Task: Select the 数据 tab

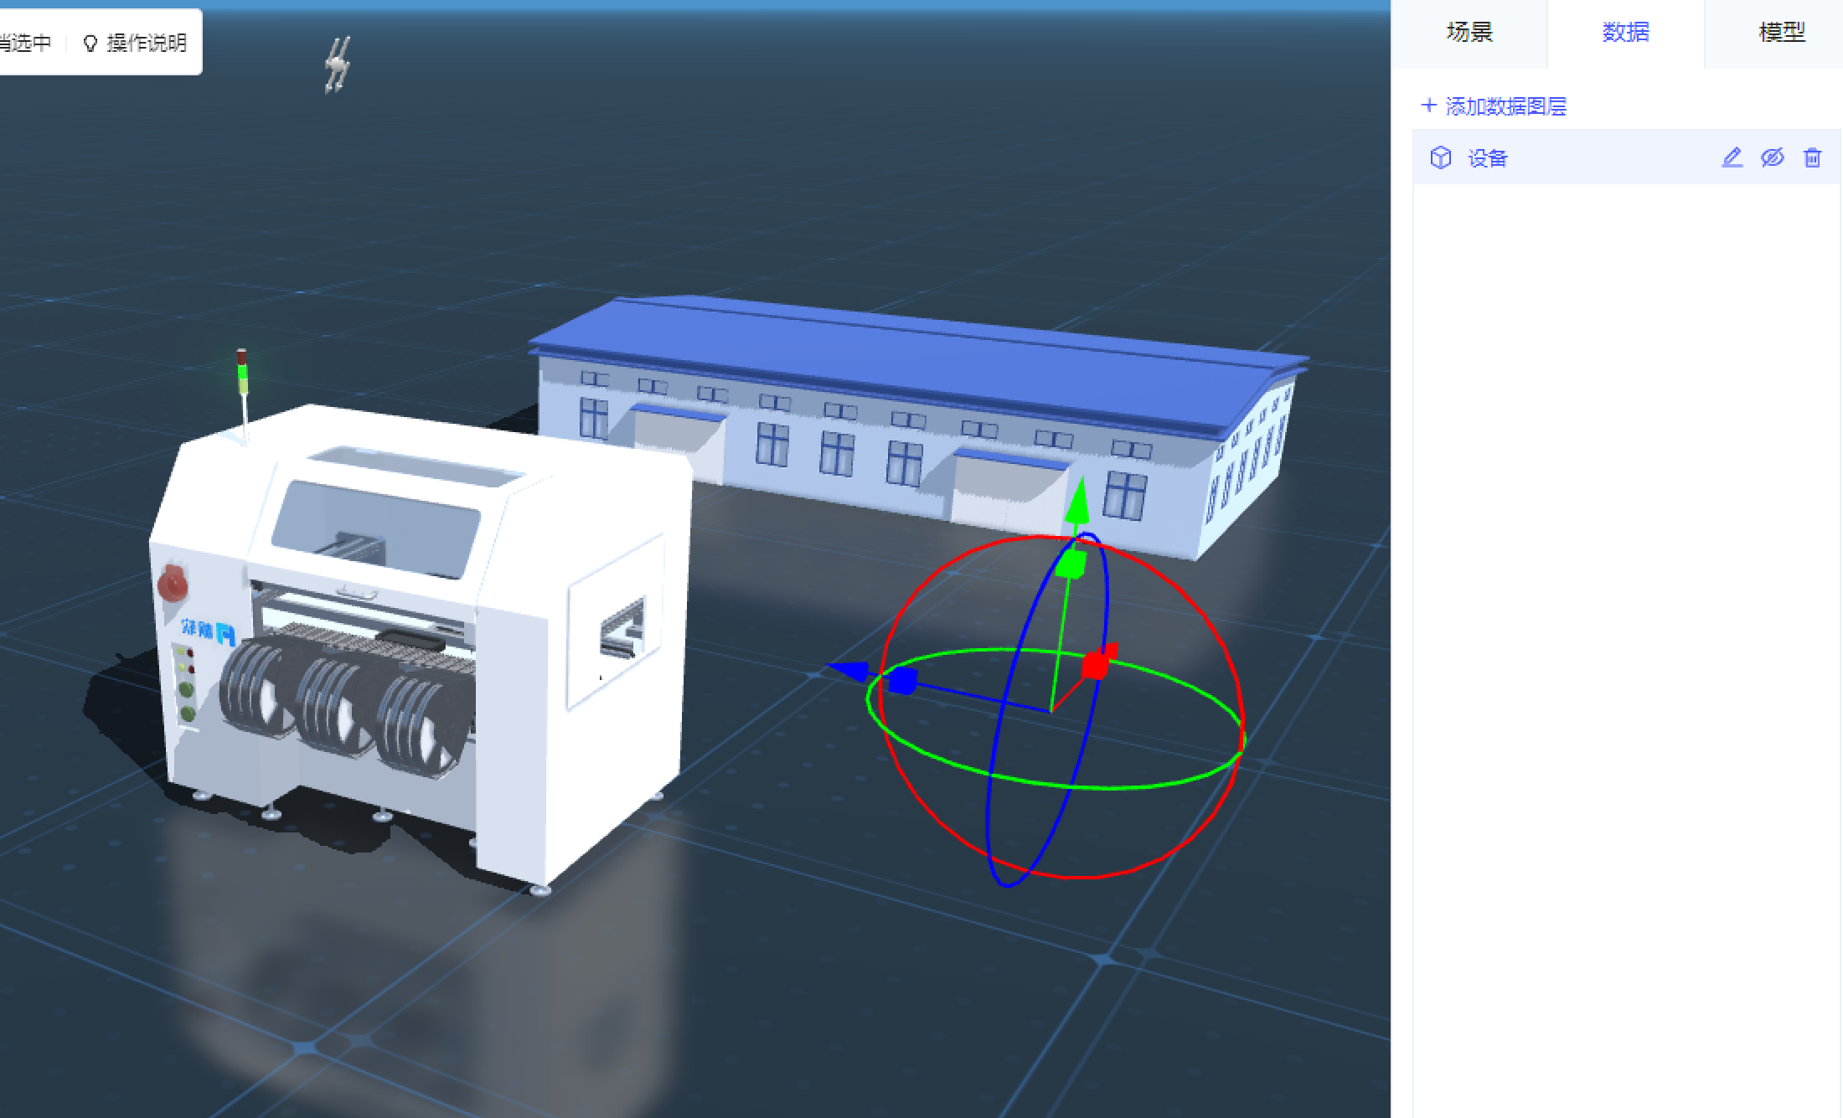Action: (1625, 33)
